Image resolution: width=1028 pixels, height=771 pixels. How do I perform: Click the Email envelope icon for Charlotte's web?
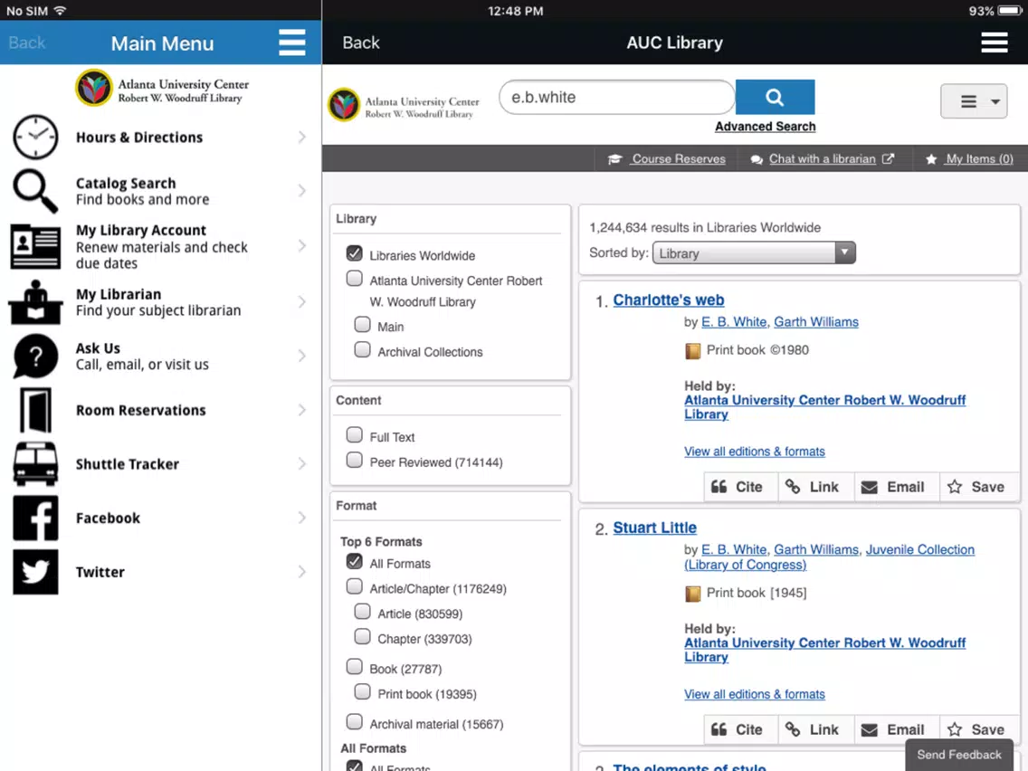coord(870,487)
